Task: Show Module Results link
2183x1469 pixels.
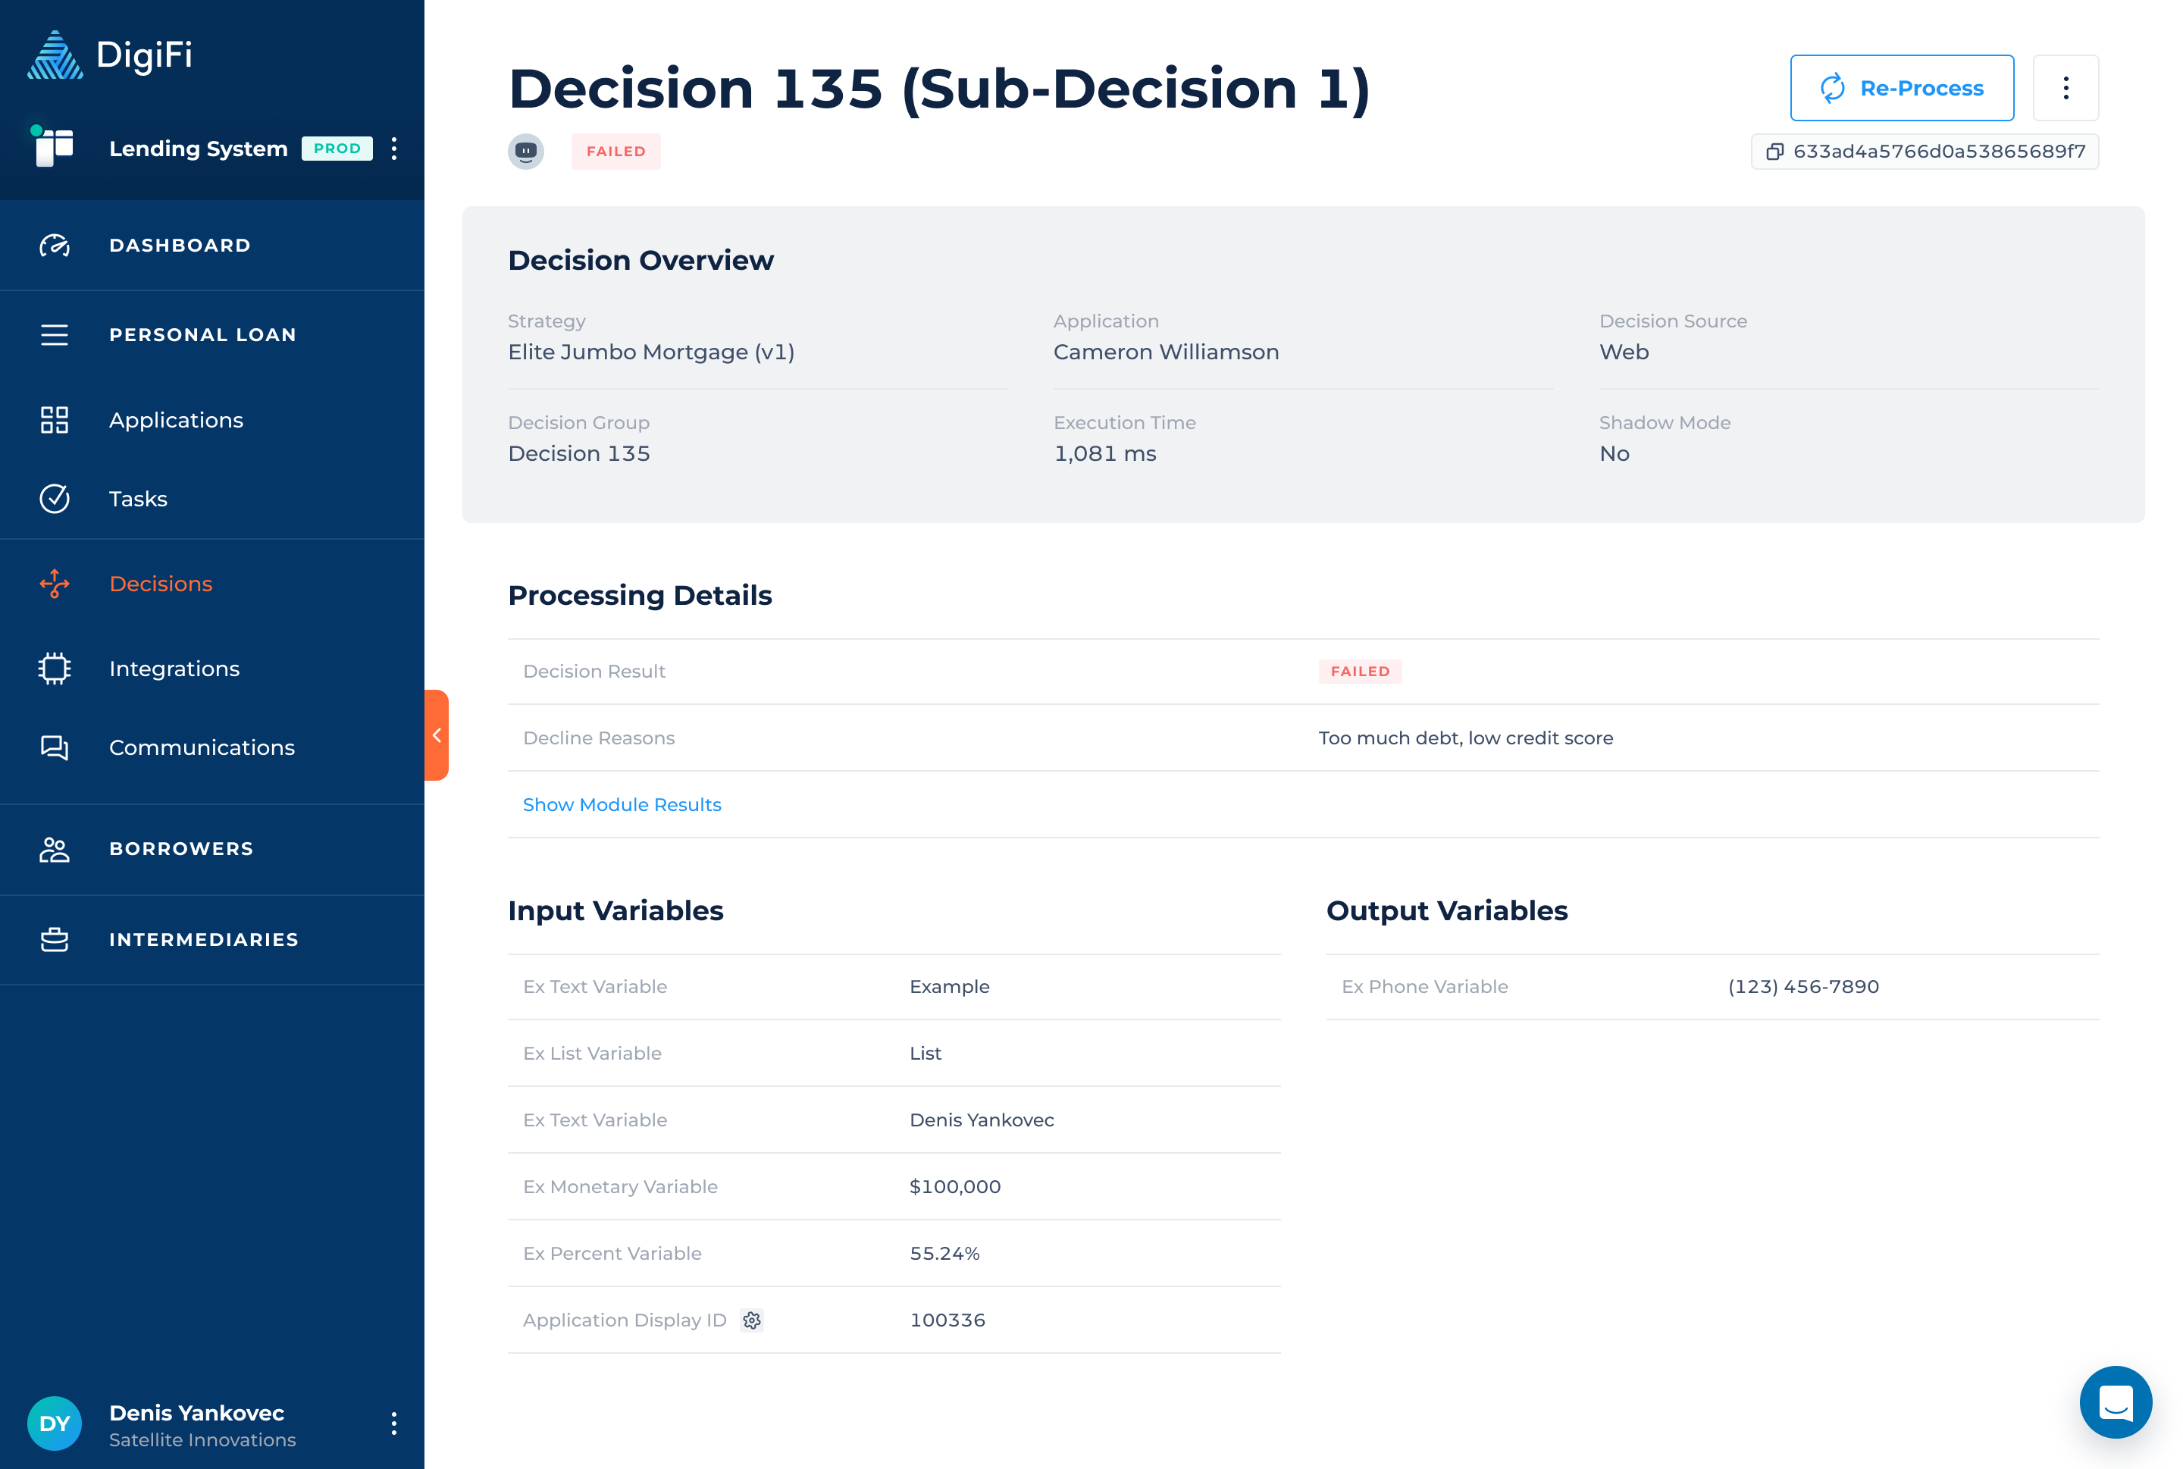Action: (622, 805)
